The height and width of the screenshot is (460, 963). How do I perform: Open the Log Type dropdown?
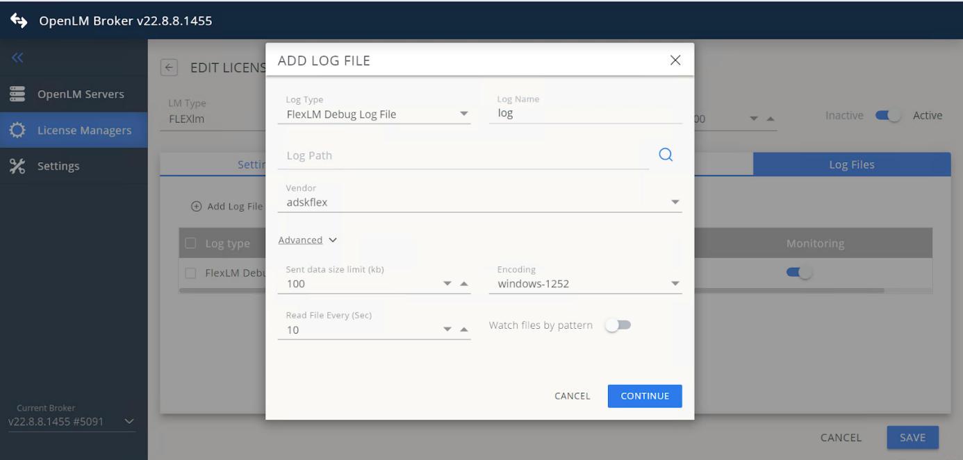point(464,114)
